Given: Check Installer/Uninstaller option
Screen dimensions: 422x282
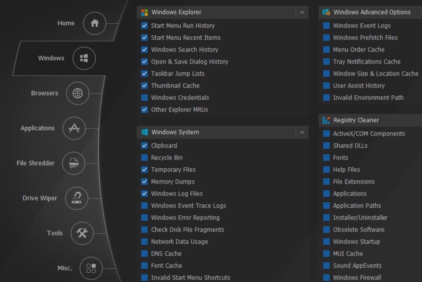Looking at the screenshot, I should click(x=326, y=218).
